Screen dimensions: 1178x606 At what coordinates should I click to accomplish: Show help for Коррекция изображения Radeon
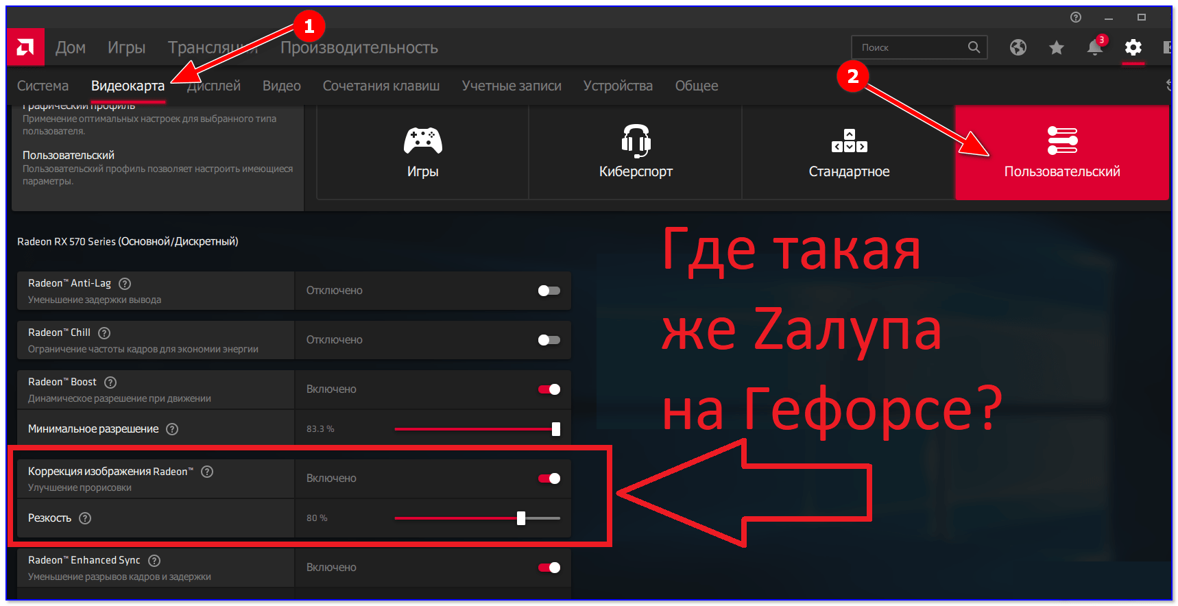pyautogui.click(x=207, y=472)
